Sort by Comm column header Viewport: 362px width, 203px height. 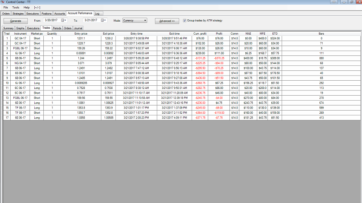[234, 34]
